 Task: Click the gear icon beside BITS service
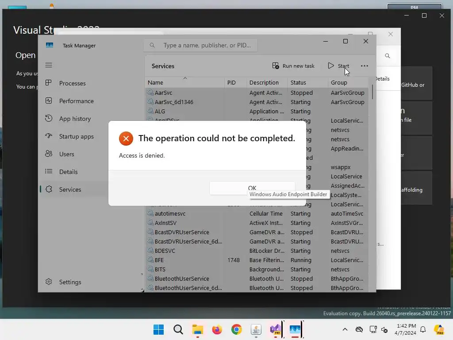(150, 269)
